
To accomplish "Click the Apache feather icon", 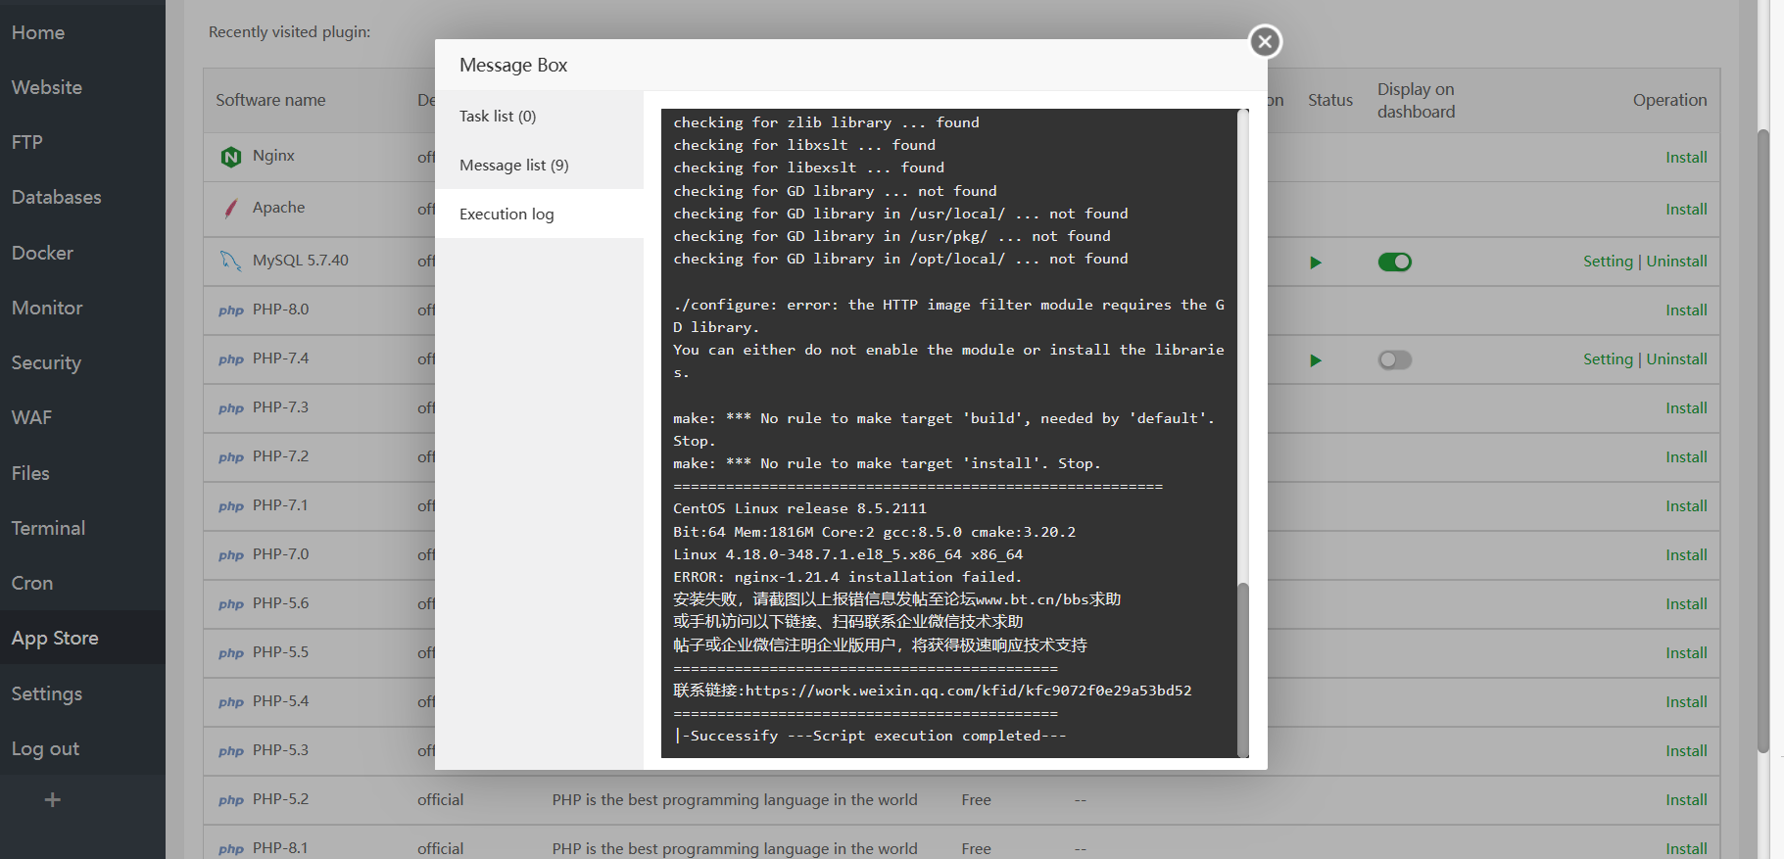I will pos(231,208).
